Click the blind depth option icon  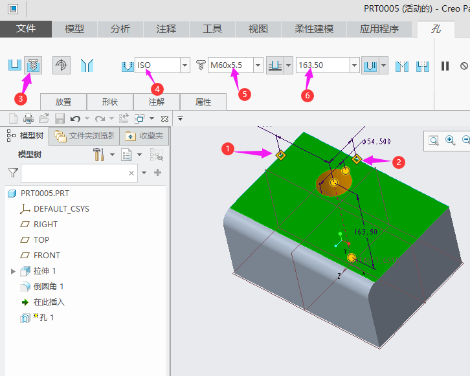(x=275, y=65)
